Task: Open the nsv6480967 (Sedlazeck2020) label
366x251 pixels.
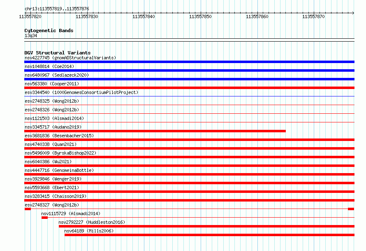Action: (57, 75)
